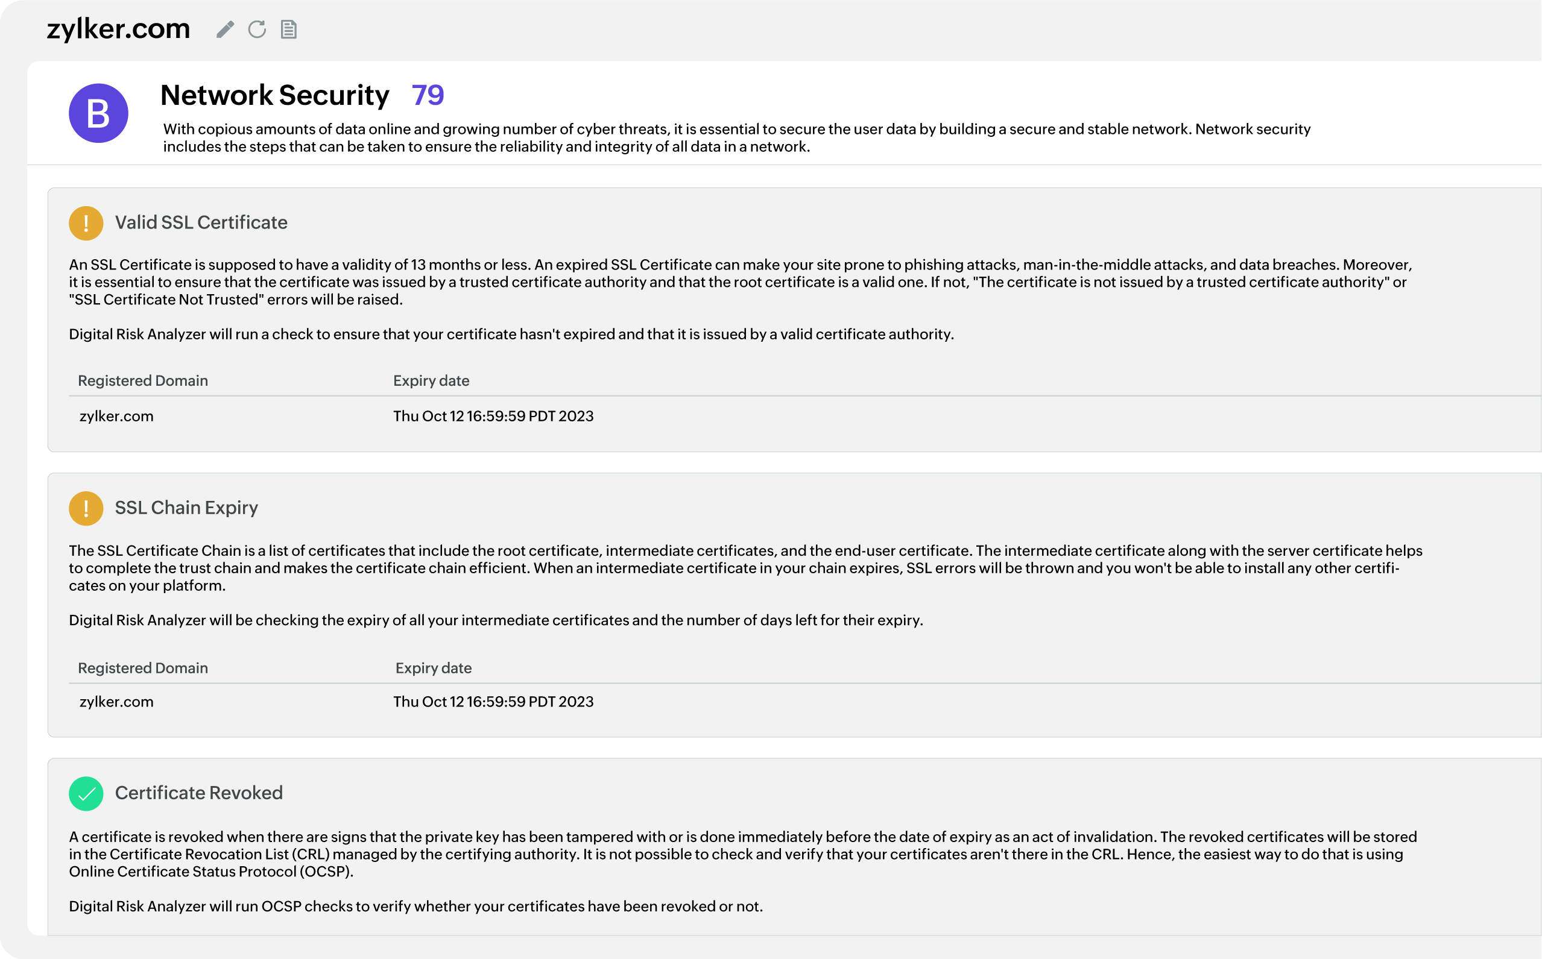Select the zylker.com page title

pyautogui.click(x=119, y=29)
